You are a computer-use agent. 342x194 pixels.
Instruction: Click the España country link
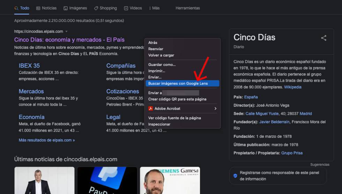(x=251, y=97)
